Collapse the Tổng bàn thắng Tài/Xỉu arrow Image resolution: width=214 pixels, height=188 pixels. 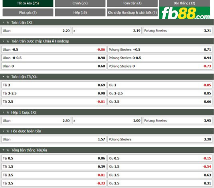point(4,150)
